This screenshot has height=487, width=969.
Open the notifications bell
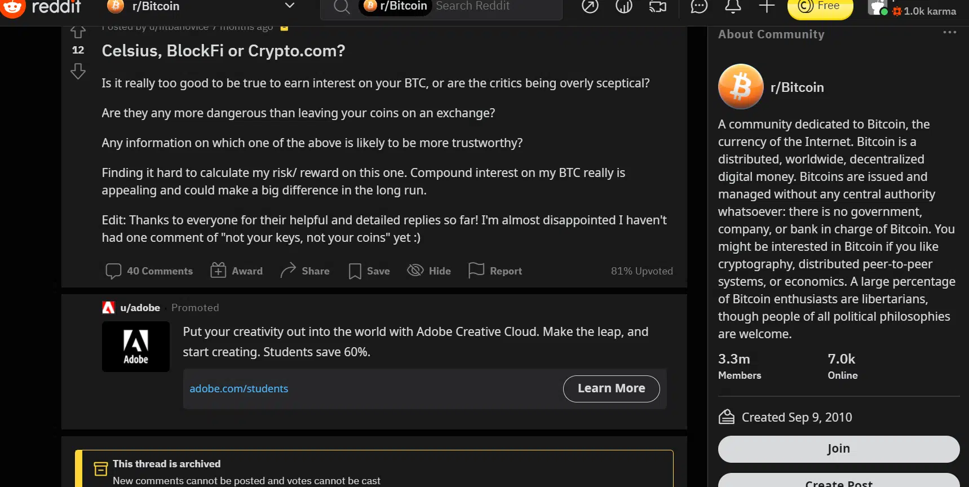733,6
